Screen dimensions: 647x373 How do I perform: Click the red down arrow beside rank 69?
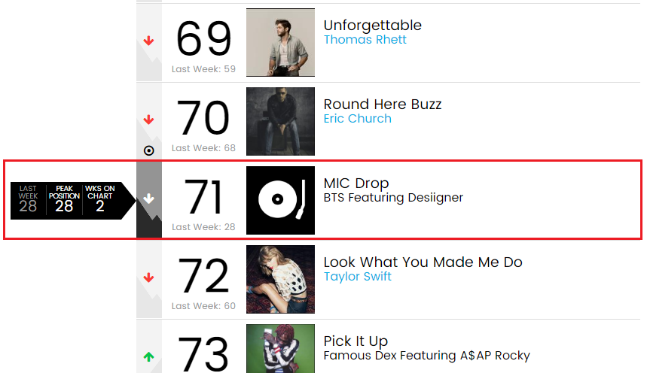148,41
